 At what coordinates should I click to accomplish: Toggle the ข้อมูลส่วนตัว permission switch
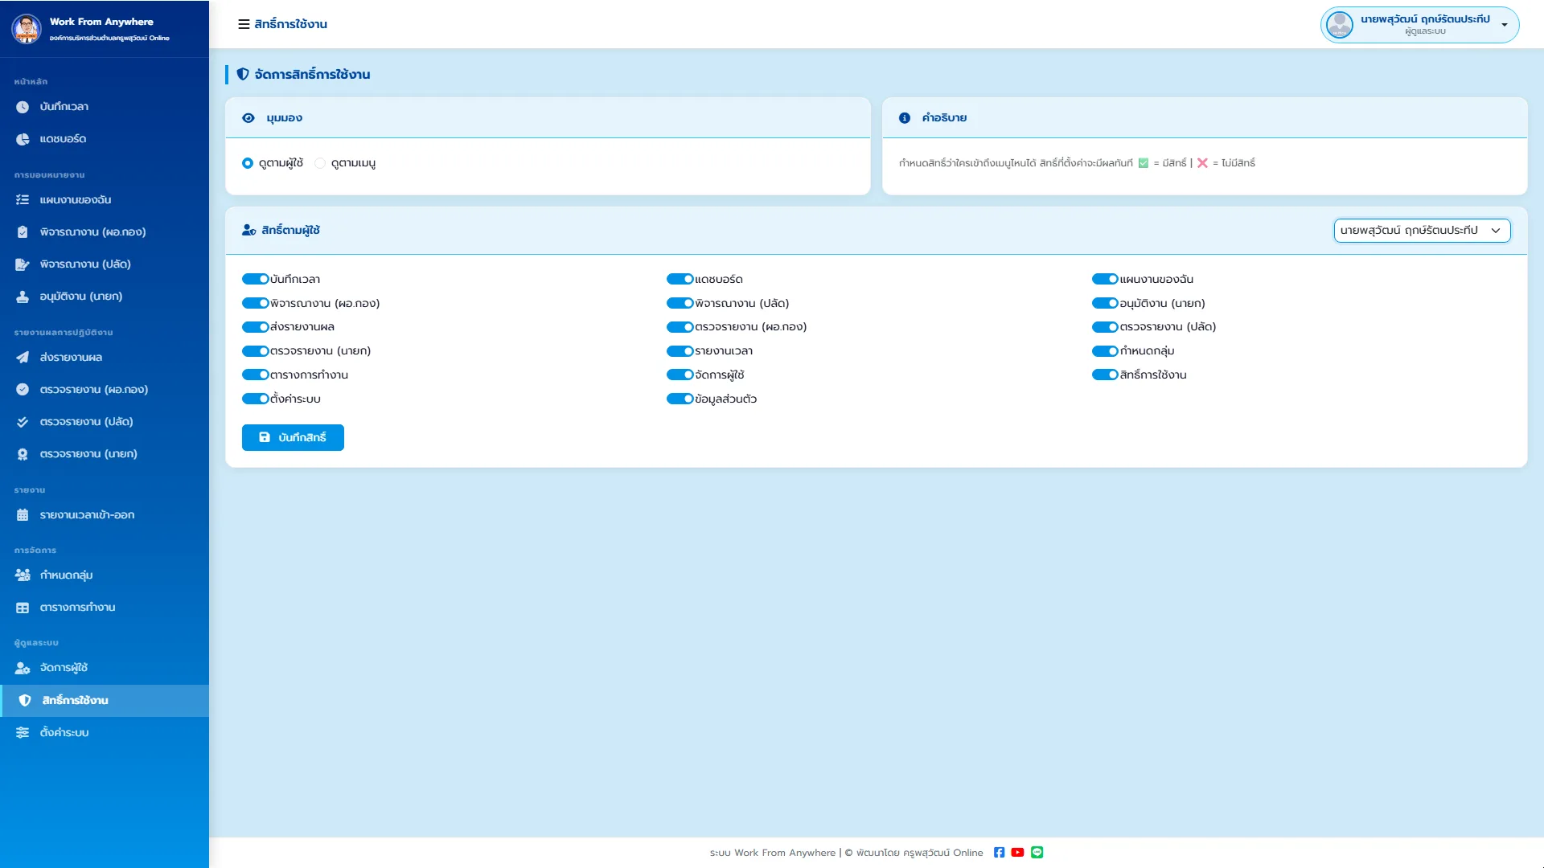(680, 399)
